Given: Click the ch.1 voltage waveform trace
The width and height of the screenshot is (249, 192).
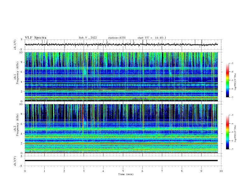Looking at the screenshot, I should click(121, 45).
